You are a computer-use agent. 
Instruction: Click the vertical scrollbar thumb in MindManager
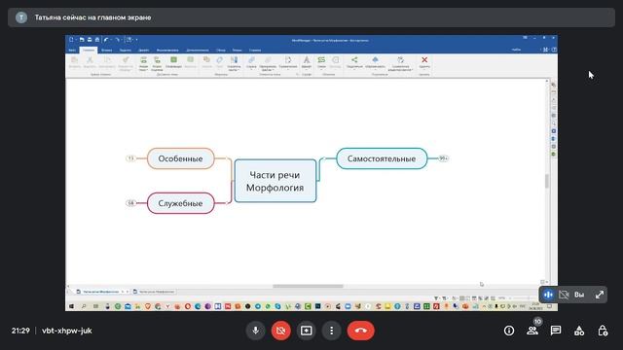click(x=547, y=181)
